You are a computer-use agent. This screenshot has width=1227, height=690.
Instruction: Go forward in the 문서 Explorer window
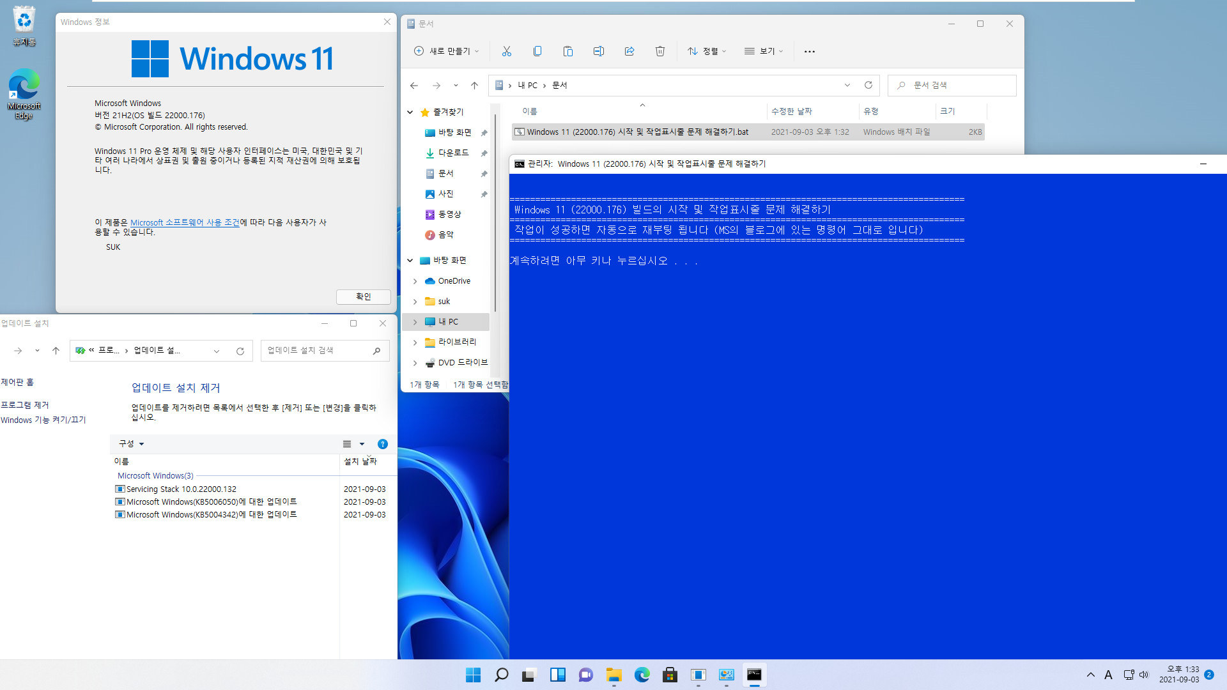click(436, 86)
